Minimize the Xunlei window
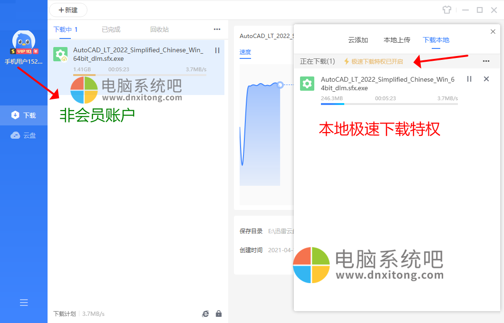Image resolution: width=504 pixels, height=323 pixels. (x=465, y=10)
